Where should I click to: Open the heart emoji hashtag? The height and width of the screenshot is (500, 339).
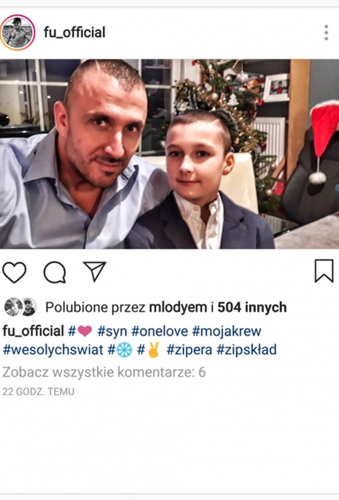click(81, 331)
